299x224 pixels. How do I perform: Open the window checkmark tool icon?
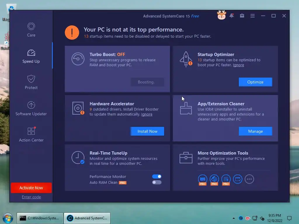pyautogui.click(x=238, y=179)
